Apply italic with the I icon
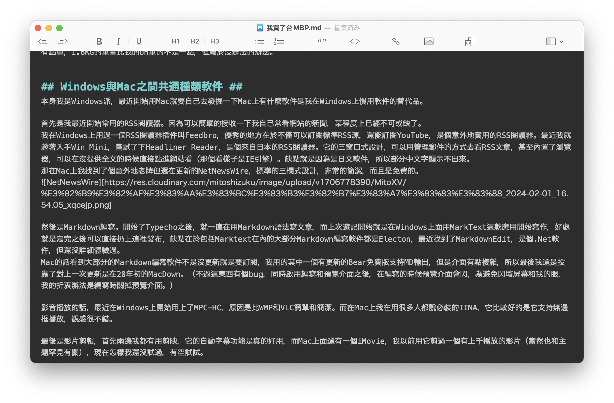The height and width of the screenshot is (403, 614). 118,41
